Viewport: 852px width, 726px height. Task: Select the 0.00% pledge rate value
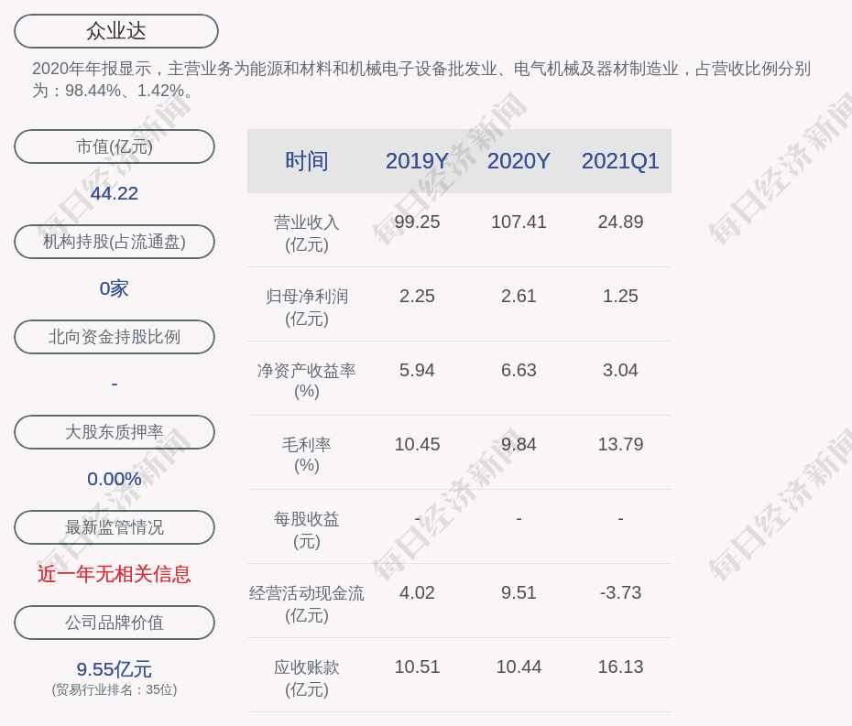coord(115,479)
